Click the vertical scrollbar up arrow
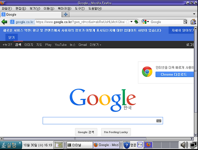The height and width of the screenshot is (150, 198). tap(196, 28)
